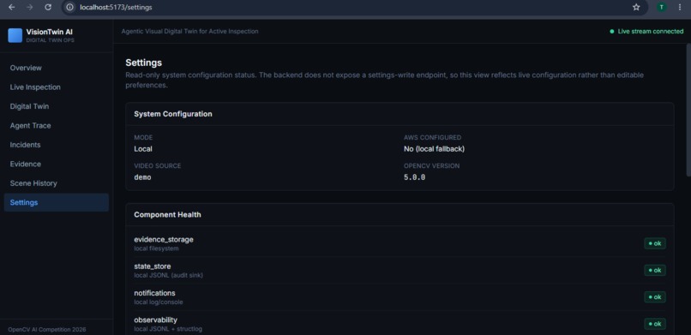Click the local log/console description text

coord(159,302)
